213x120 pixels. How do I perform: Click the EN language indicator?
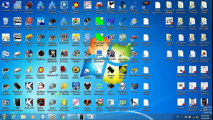point(178,117)
